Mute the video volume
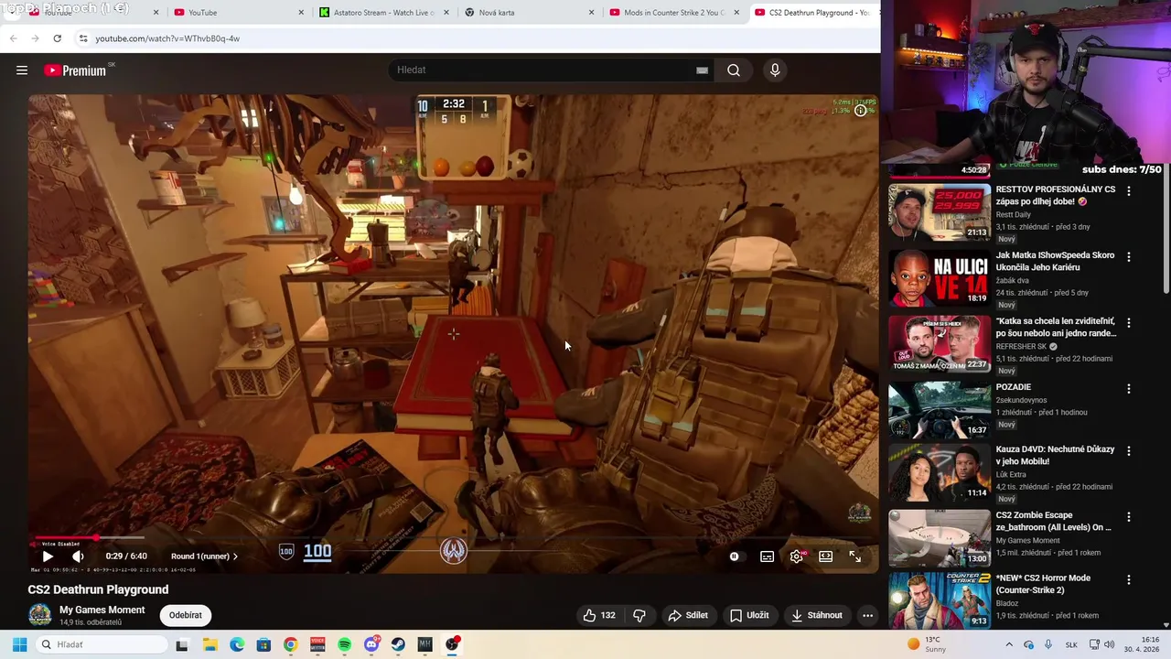Screen dimensions: 1171x659 79,556
